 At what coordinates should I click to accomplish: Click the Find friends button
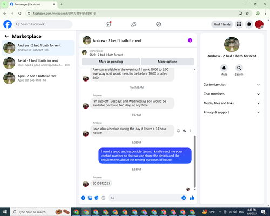coord(222,24)
